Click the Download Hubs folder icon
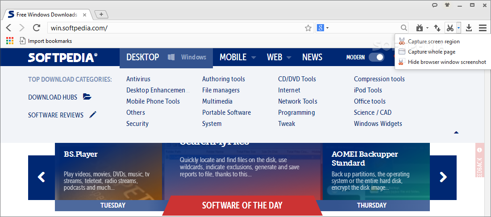Viewport: 491px width, 217px height. [87, 96]
